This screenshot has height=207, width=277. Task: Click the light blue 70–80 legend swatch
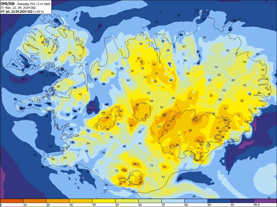173,201
